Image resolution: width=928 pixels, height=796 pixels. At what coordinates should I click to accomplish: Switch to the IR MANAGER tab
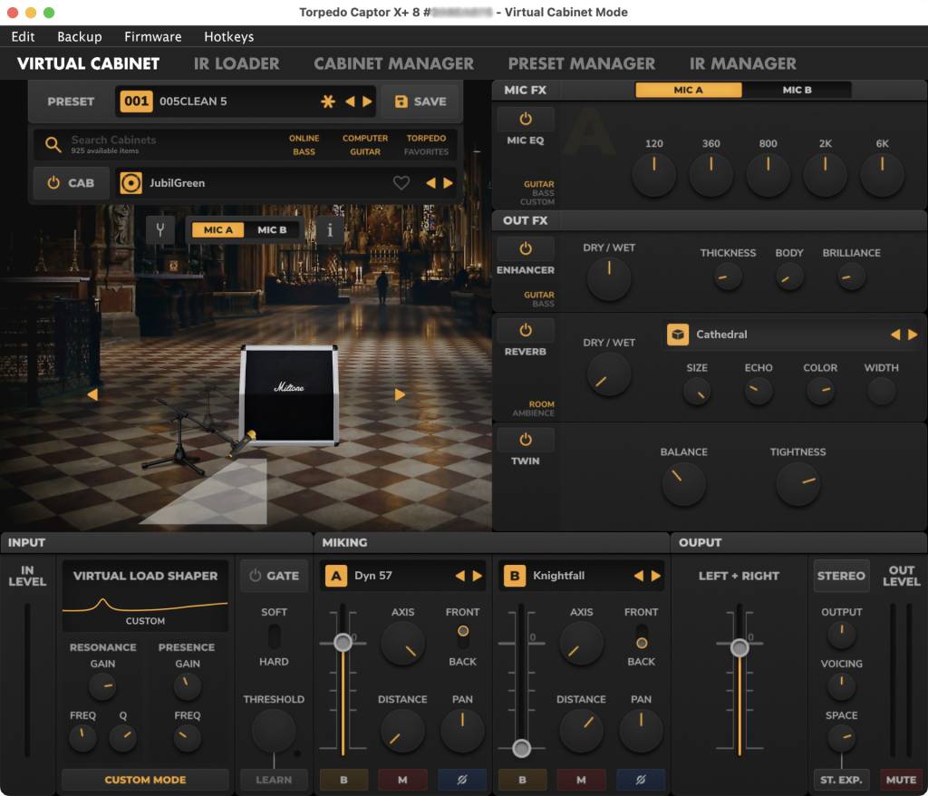pyautogui.click(x=743, y=64)
